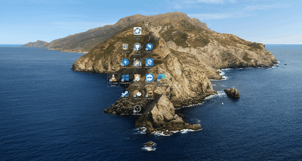Viewport: 302px width, 161px height.
Task: Click the Bandizip lightning bolt icon
Action: (125, 62)
